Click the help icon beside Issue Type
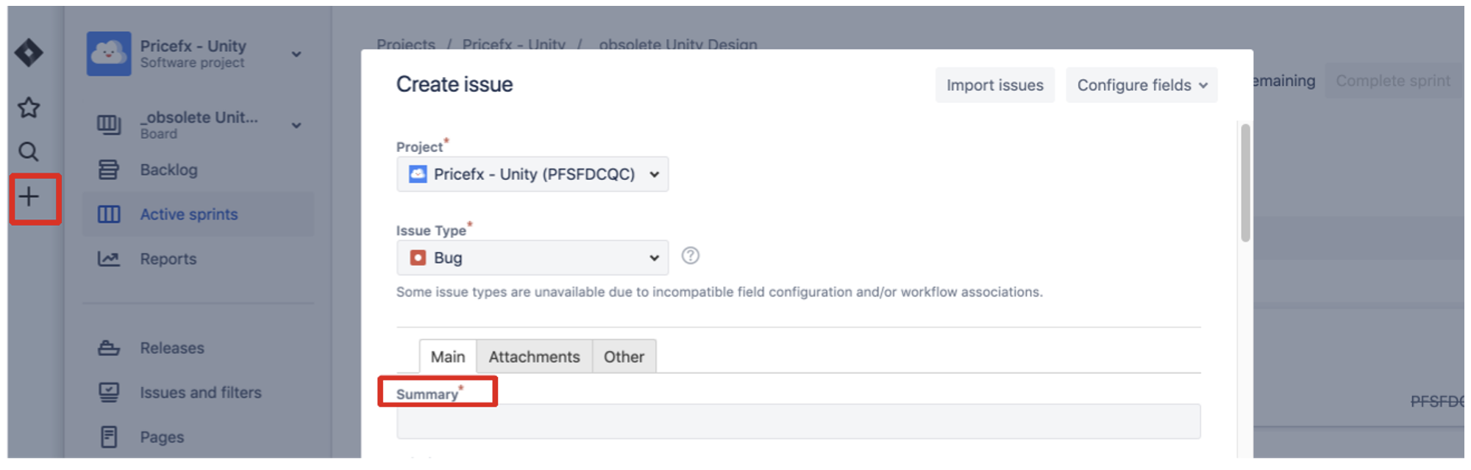The height and width of the screenshot is (470, 1471). pyautogui.click(x=690, y=256)
